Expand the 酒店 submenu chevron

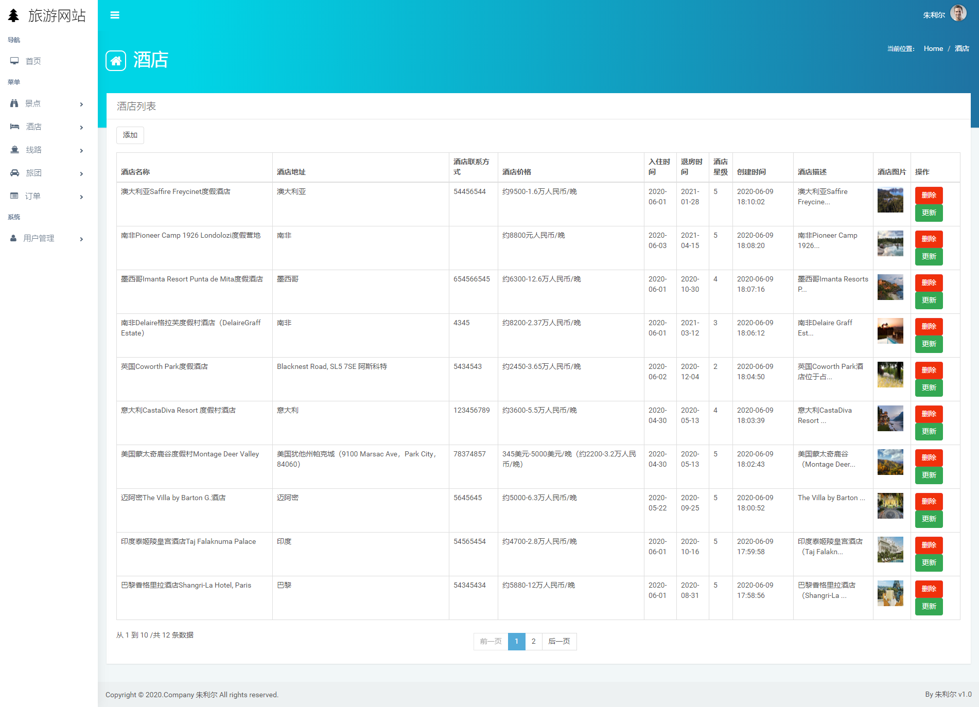(81, 128)
